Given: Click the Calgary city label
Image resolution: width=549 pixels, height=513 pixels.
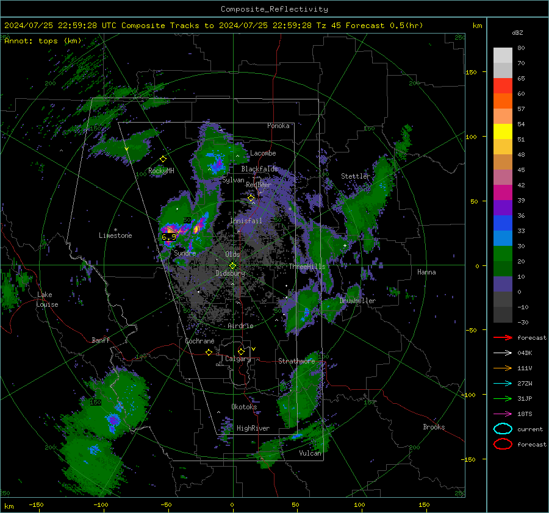Looking at the screenshot, I should tap(238, 359).
